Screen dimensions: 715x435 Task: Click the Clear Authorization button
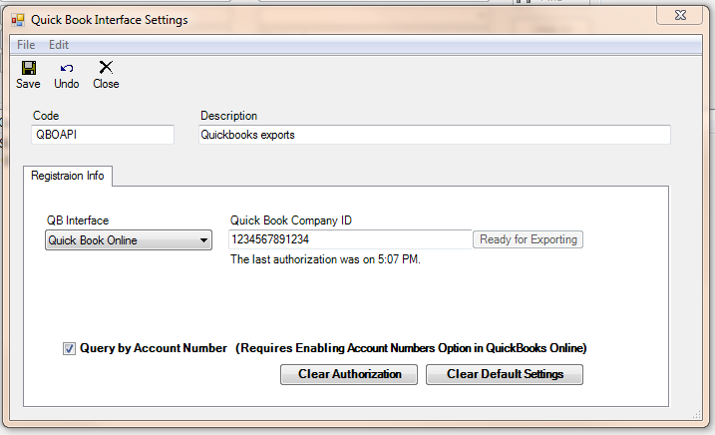coord(349,374)
